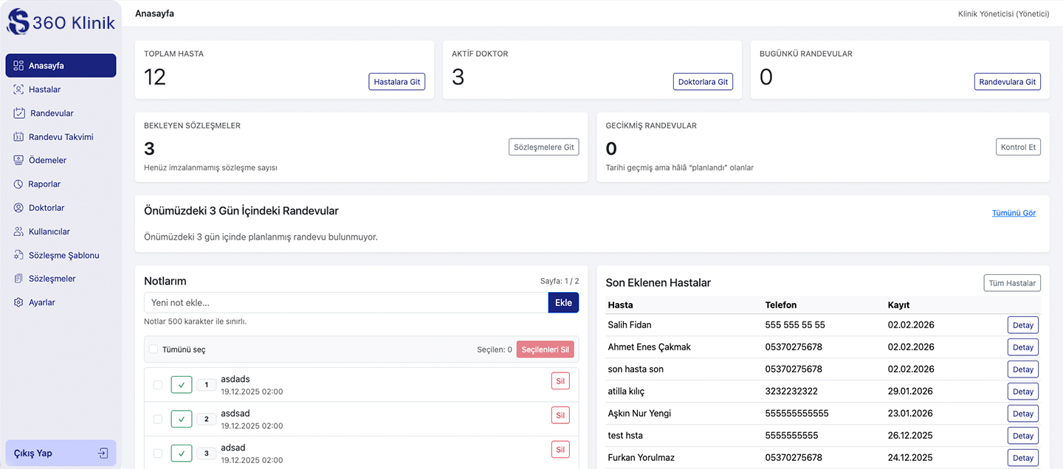Open Detay for Salih Fidan
The width and height of the screenshot is (1063, 469).
tap(1022, 325)
